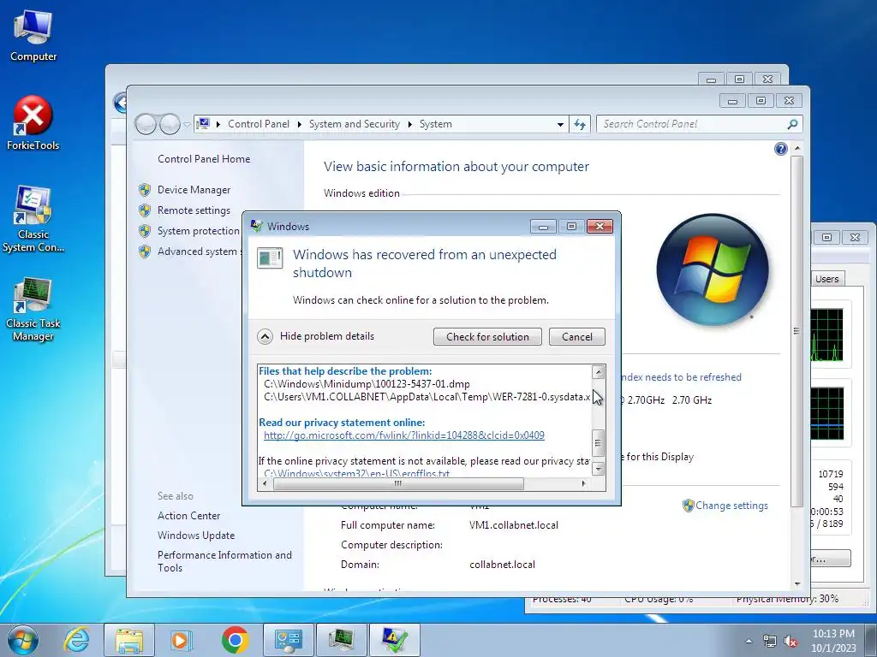Open Control Panel Home link
Screen dimensions: 877x657
click(204, 158)
